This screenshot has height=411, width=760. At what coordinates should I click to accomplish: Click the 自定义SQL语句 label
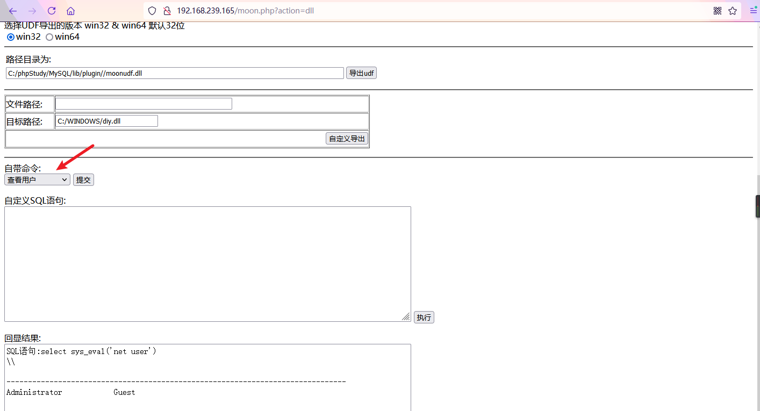click(35, 200)
